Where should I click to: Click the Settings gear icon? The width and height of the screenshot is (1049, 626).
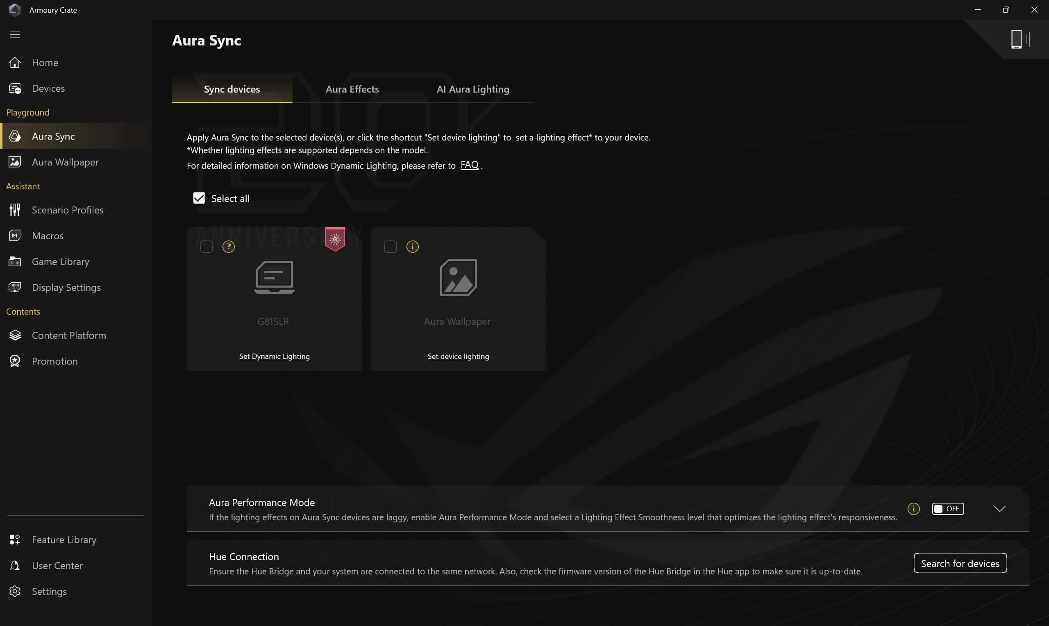pyautogui.click(x=15, y=592)
